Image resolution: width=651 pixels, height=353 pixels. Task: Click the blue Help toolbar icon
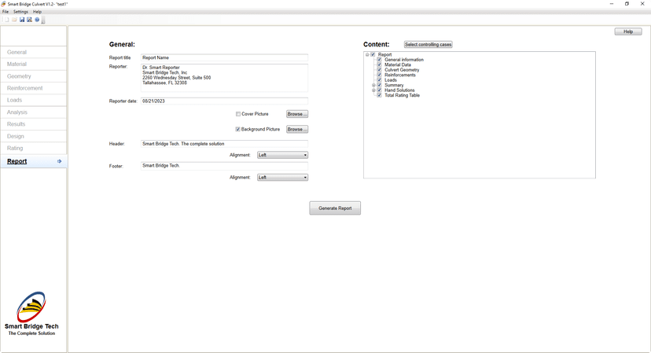[x=37, y=20]
